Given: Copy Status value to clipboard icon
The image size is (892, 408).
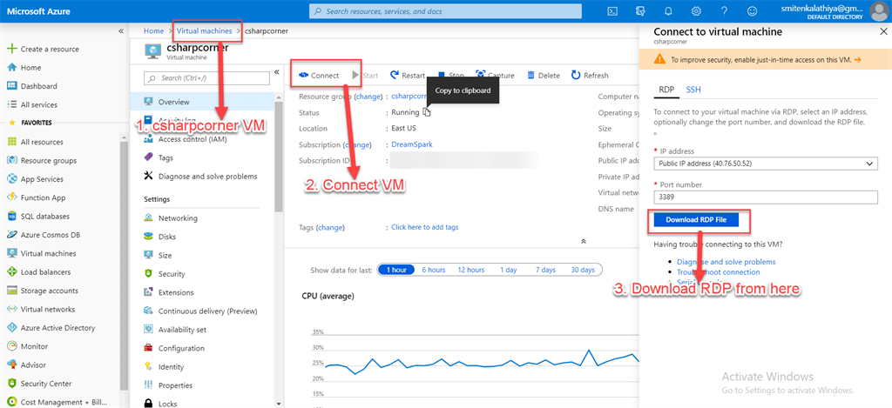Looking at the screenshot, I should point(427,112).
